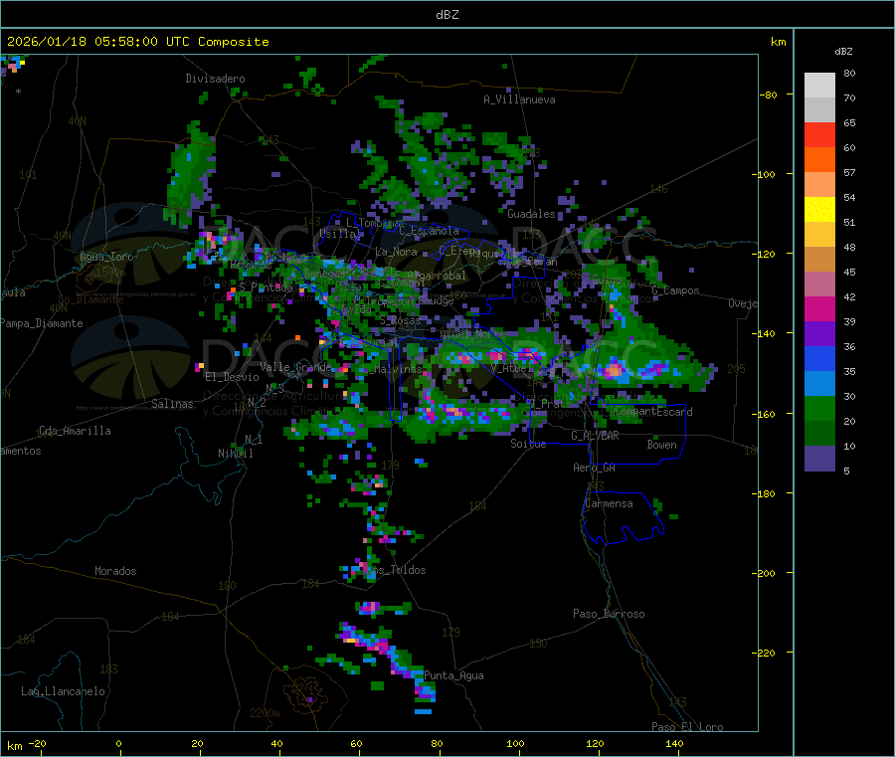Image resolution: width=895 pixels, height=757 pixels.
Task: Click the Punta_Agua place label
Action: coord(453,675)
